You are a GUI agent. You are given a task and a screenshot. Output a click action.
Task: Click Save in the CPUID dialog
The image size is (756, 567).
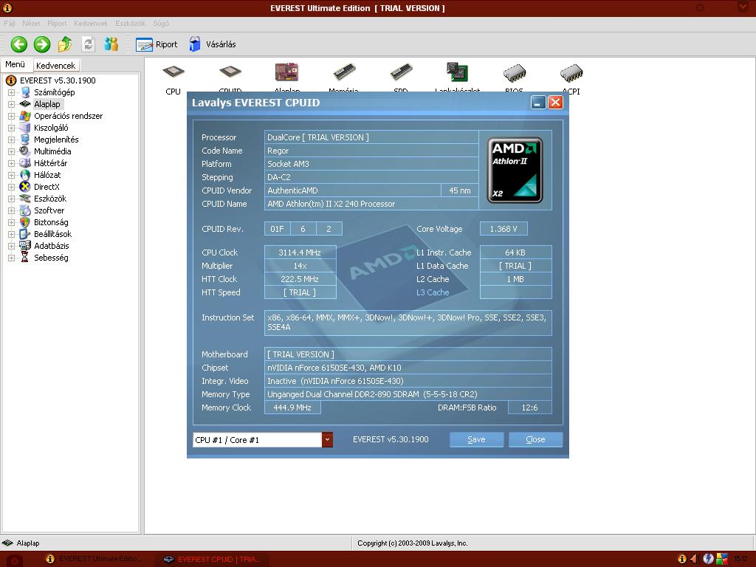476,439
